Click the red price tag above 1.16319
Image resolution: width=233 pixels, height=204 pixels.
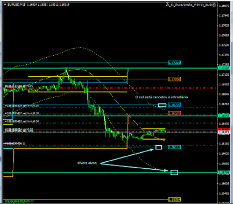[224, 129]
